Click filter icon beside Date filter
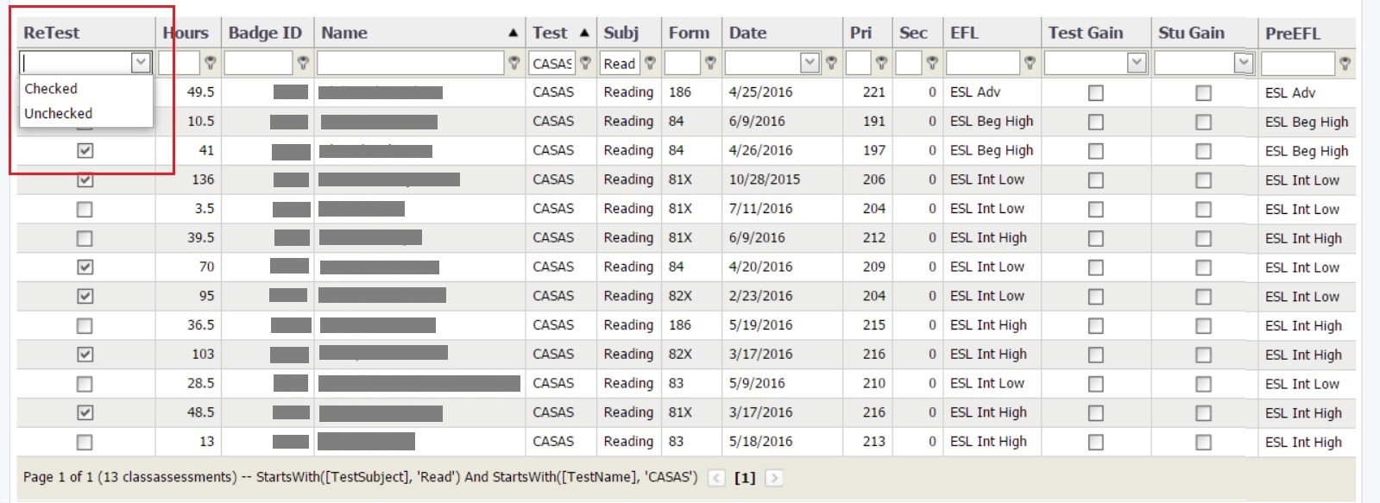The image size is (1380, 503). (831, 63)
